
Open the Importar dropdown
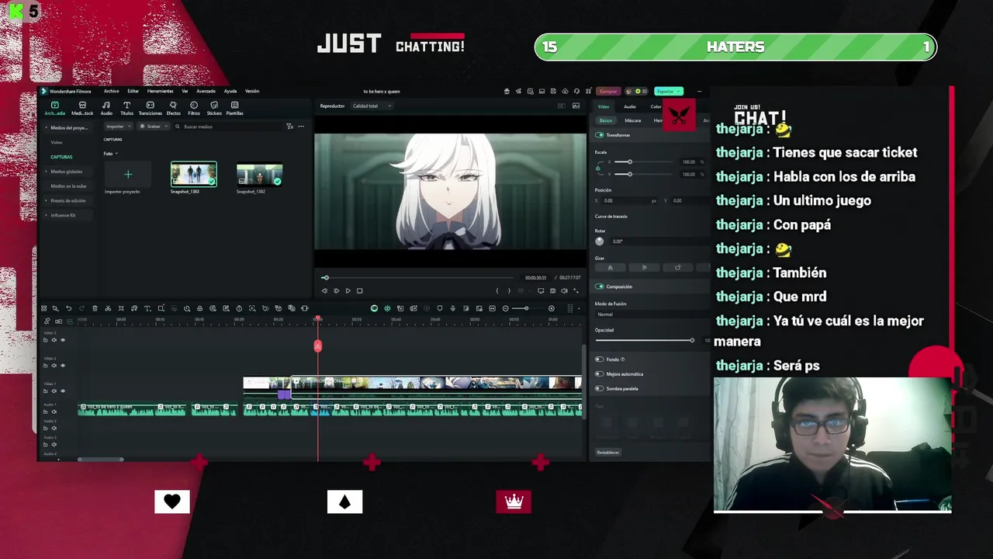(118, 126)
